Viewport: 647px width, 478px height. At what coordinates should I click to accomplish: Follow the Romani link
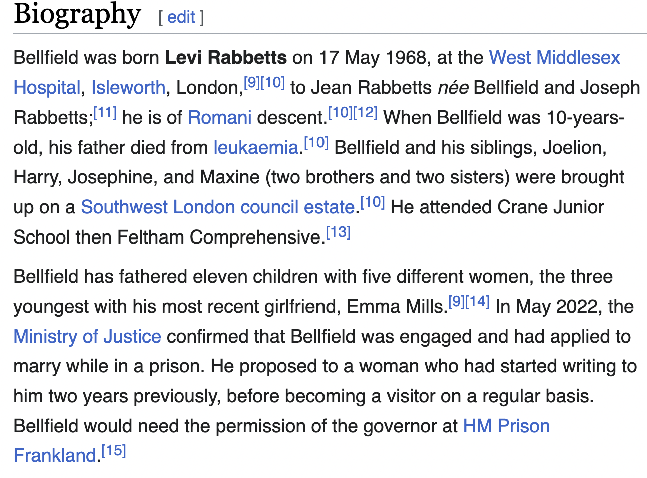point(219,117)
